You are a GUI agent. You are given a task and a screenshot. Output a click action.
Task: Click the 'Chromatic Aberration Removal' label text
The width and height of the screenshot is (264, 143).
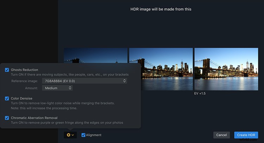click(x=34, y=118)
